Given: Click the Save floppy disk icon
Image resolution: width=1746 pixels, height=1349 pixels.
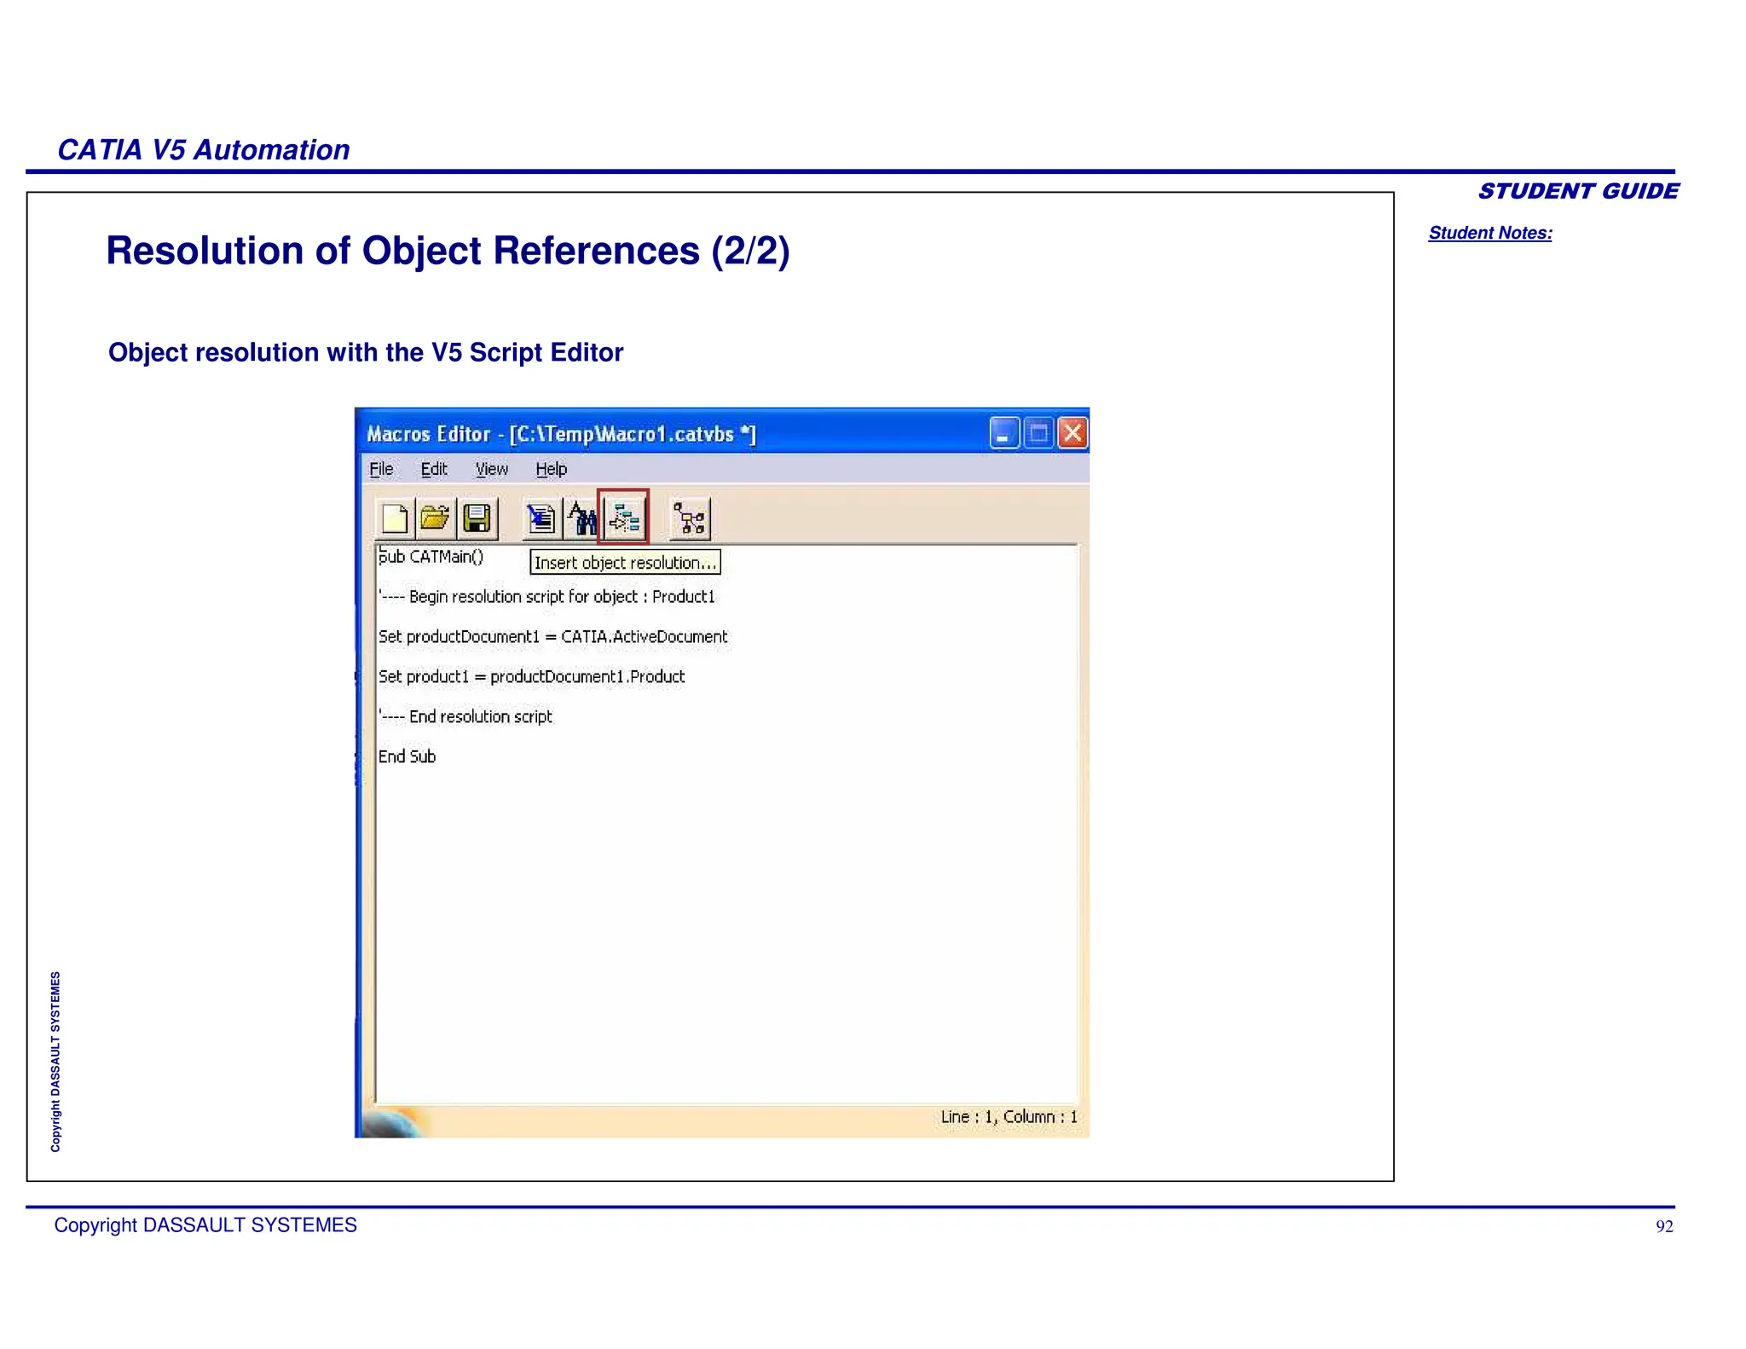Looking at the screenshot, I should click(x=477, y=518).
